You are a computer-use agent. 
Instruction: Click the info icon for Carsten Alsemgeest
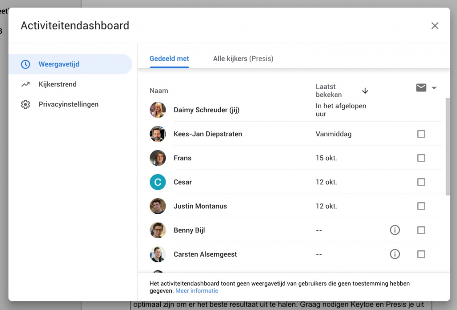point(395,254)
